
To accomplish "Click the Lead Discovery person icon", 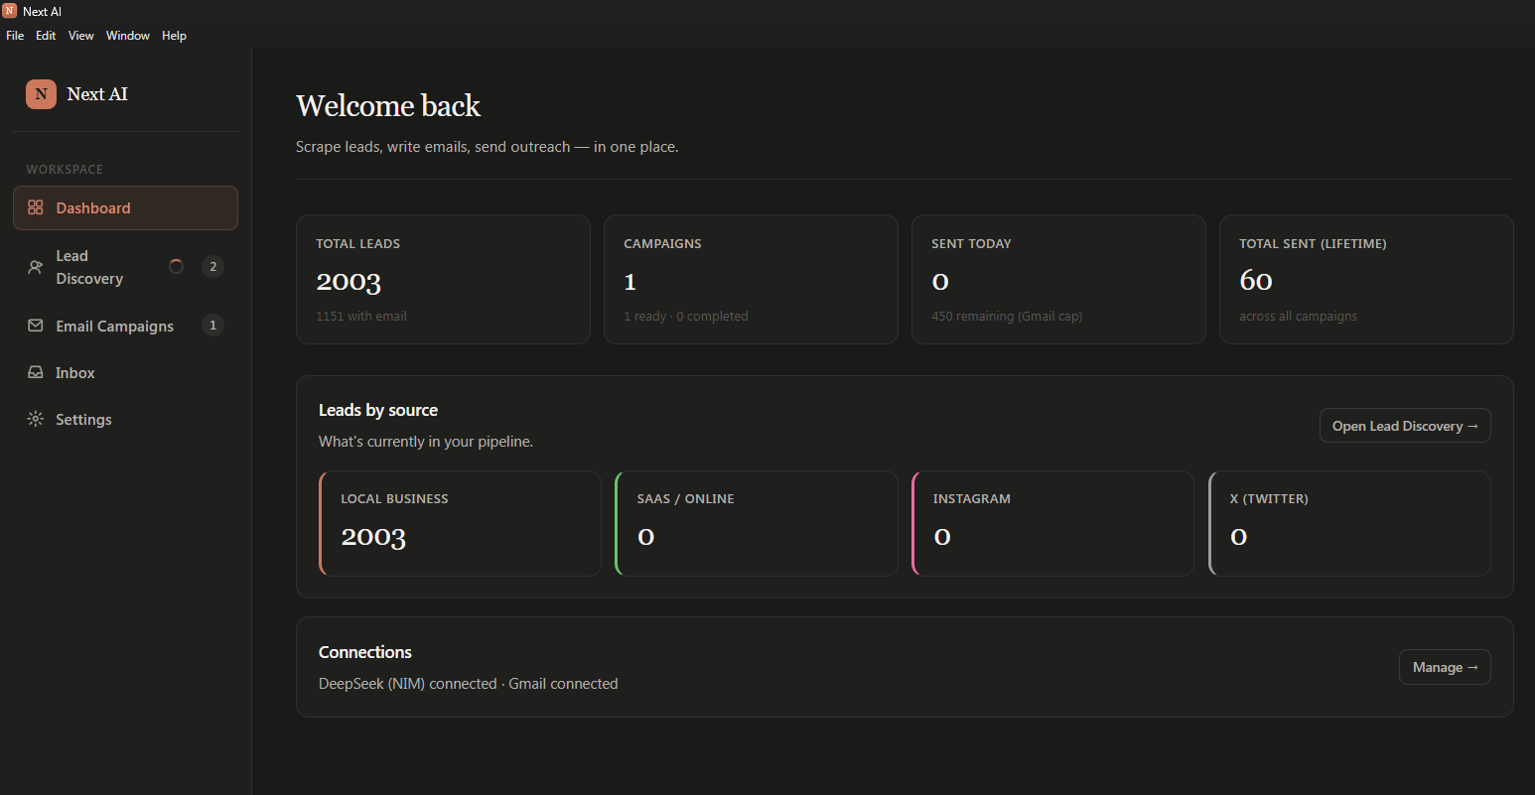I will point(36,267).
